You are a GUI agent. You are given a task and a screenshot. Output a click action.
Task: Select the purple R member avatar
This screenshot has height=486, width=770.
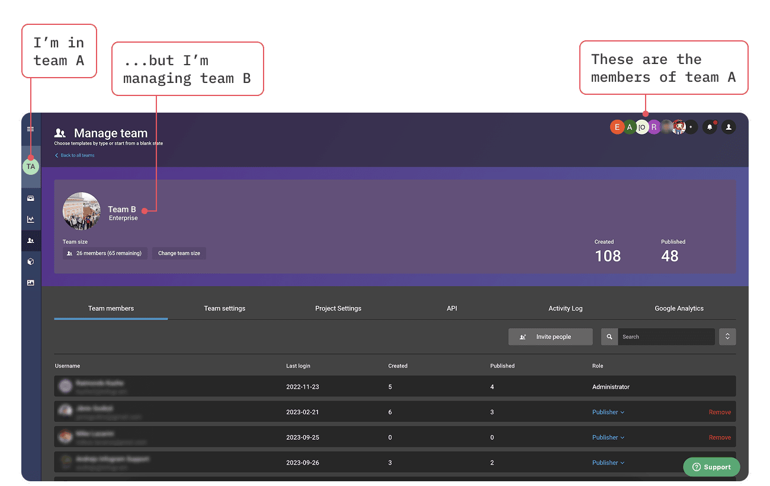(654, 127)
